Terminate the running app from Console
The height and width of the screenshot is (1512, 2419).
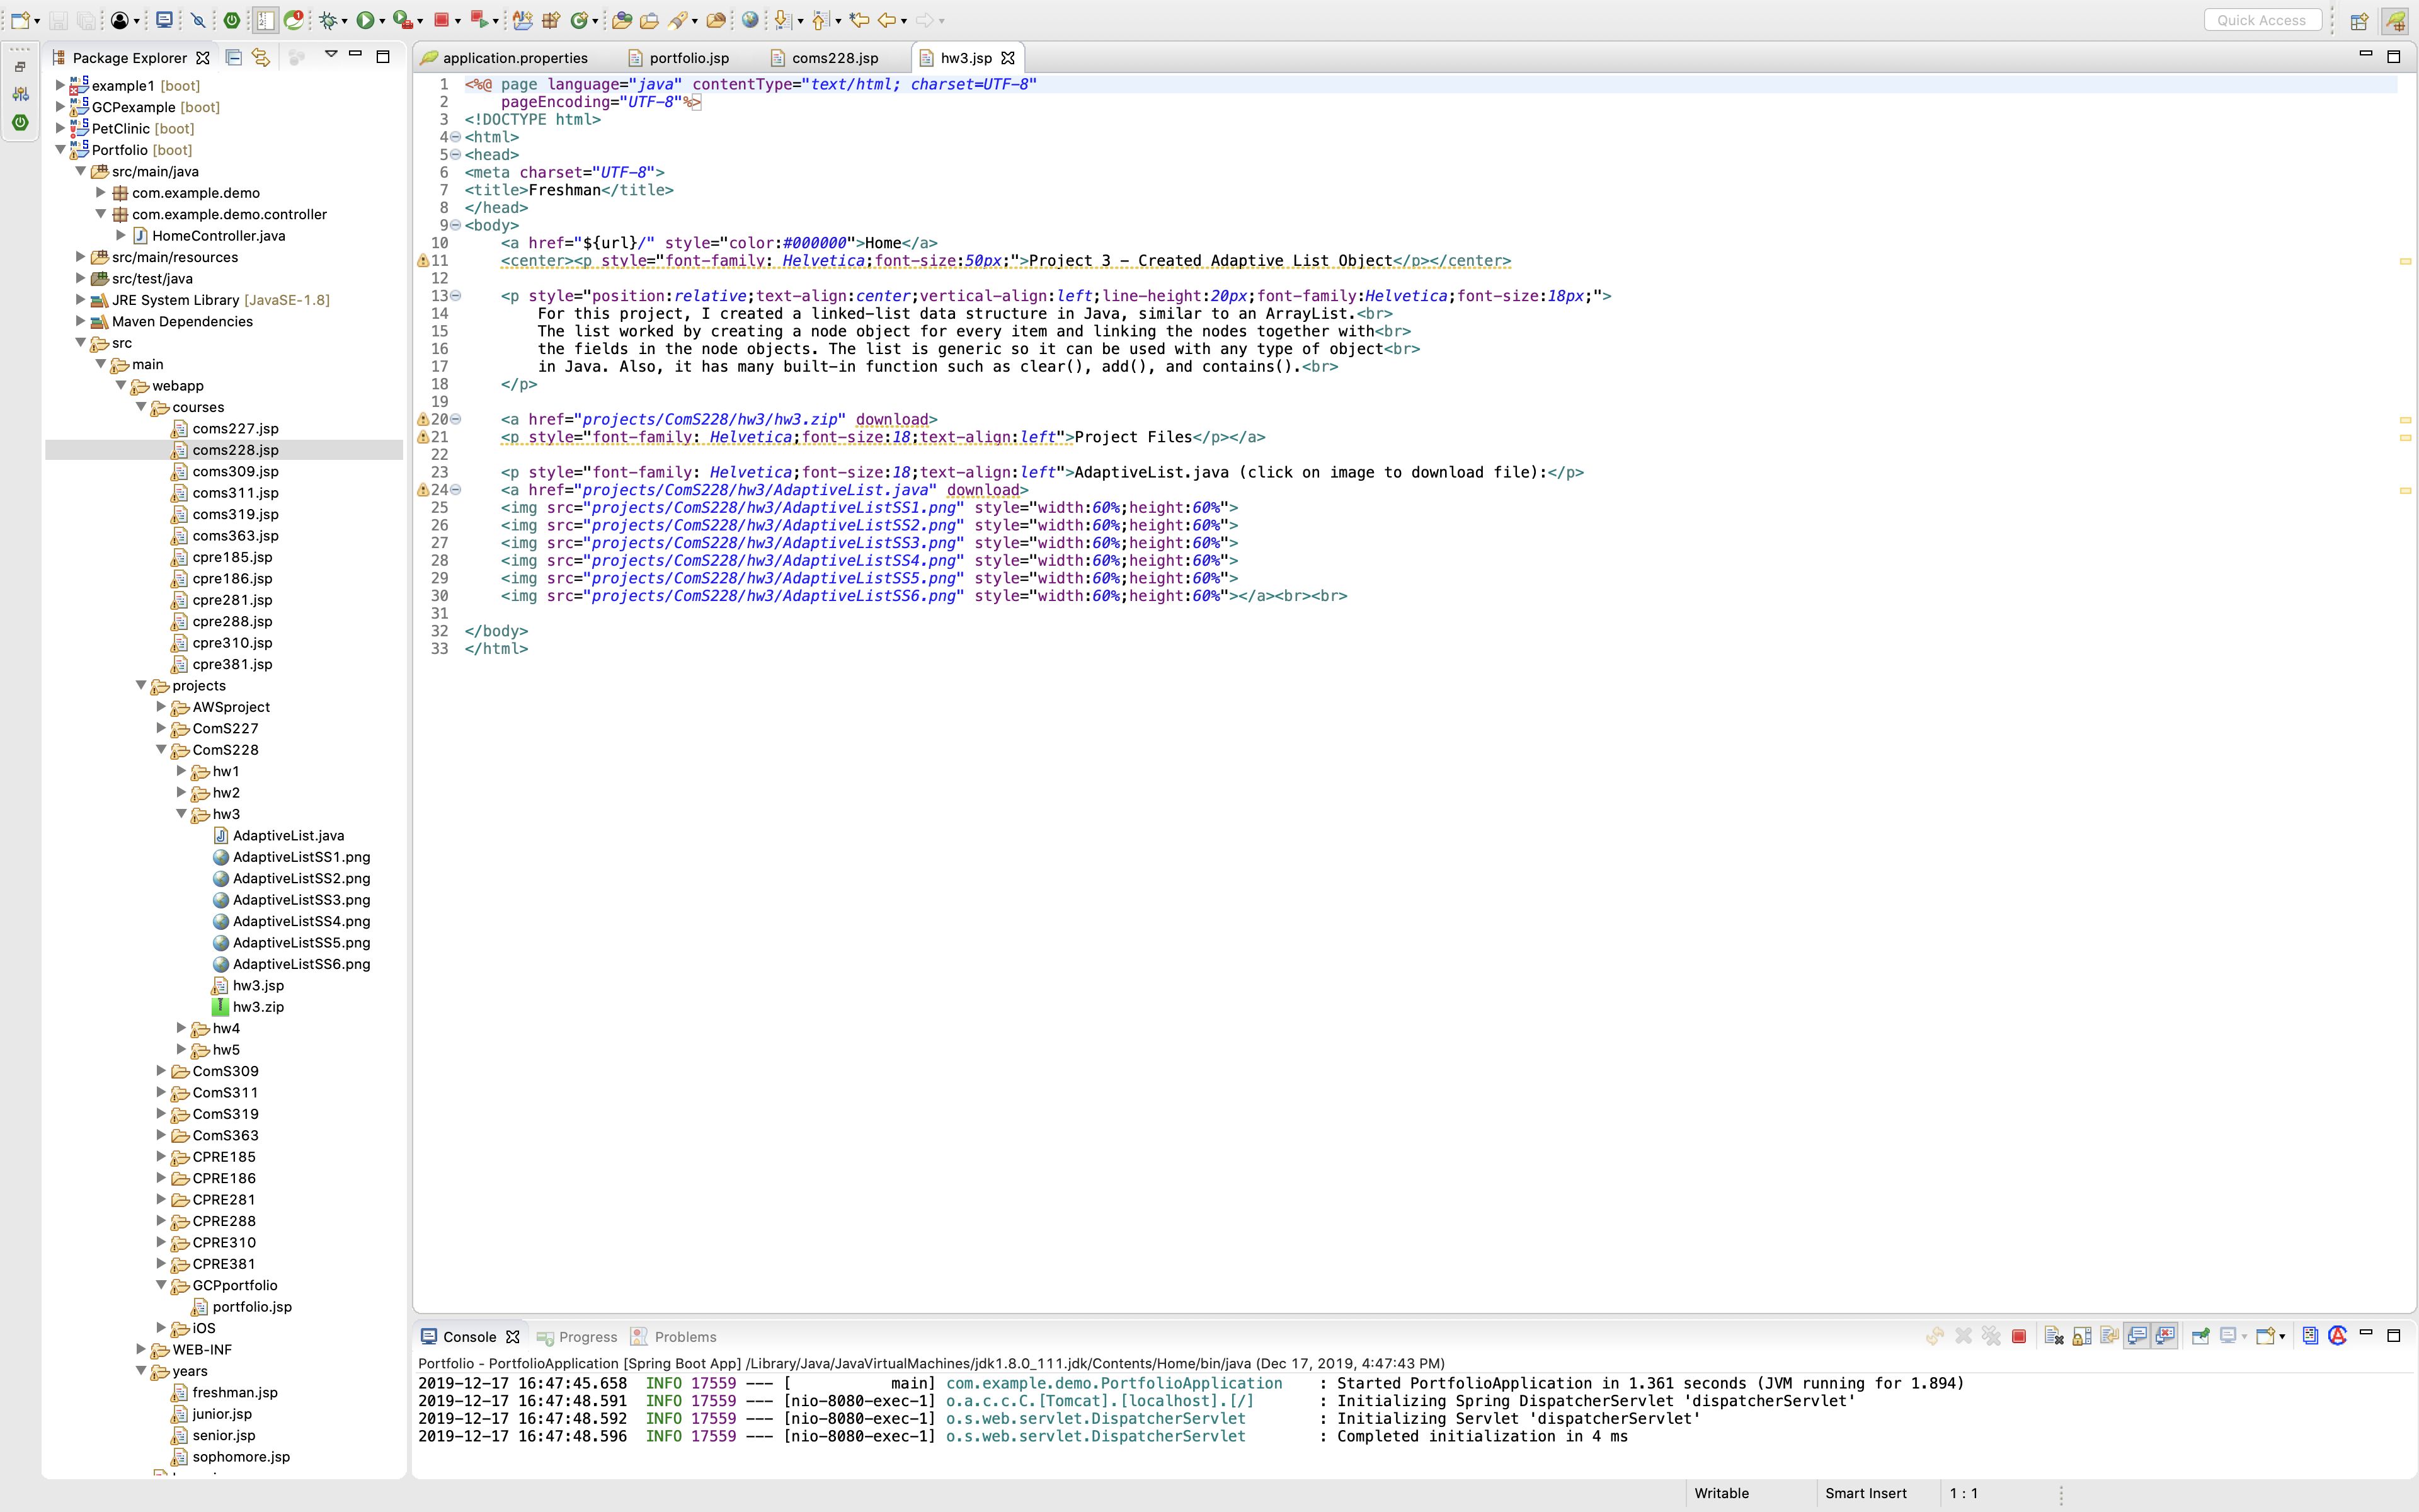[x=2018, y=1336]
